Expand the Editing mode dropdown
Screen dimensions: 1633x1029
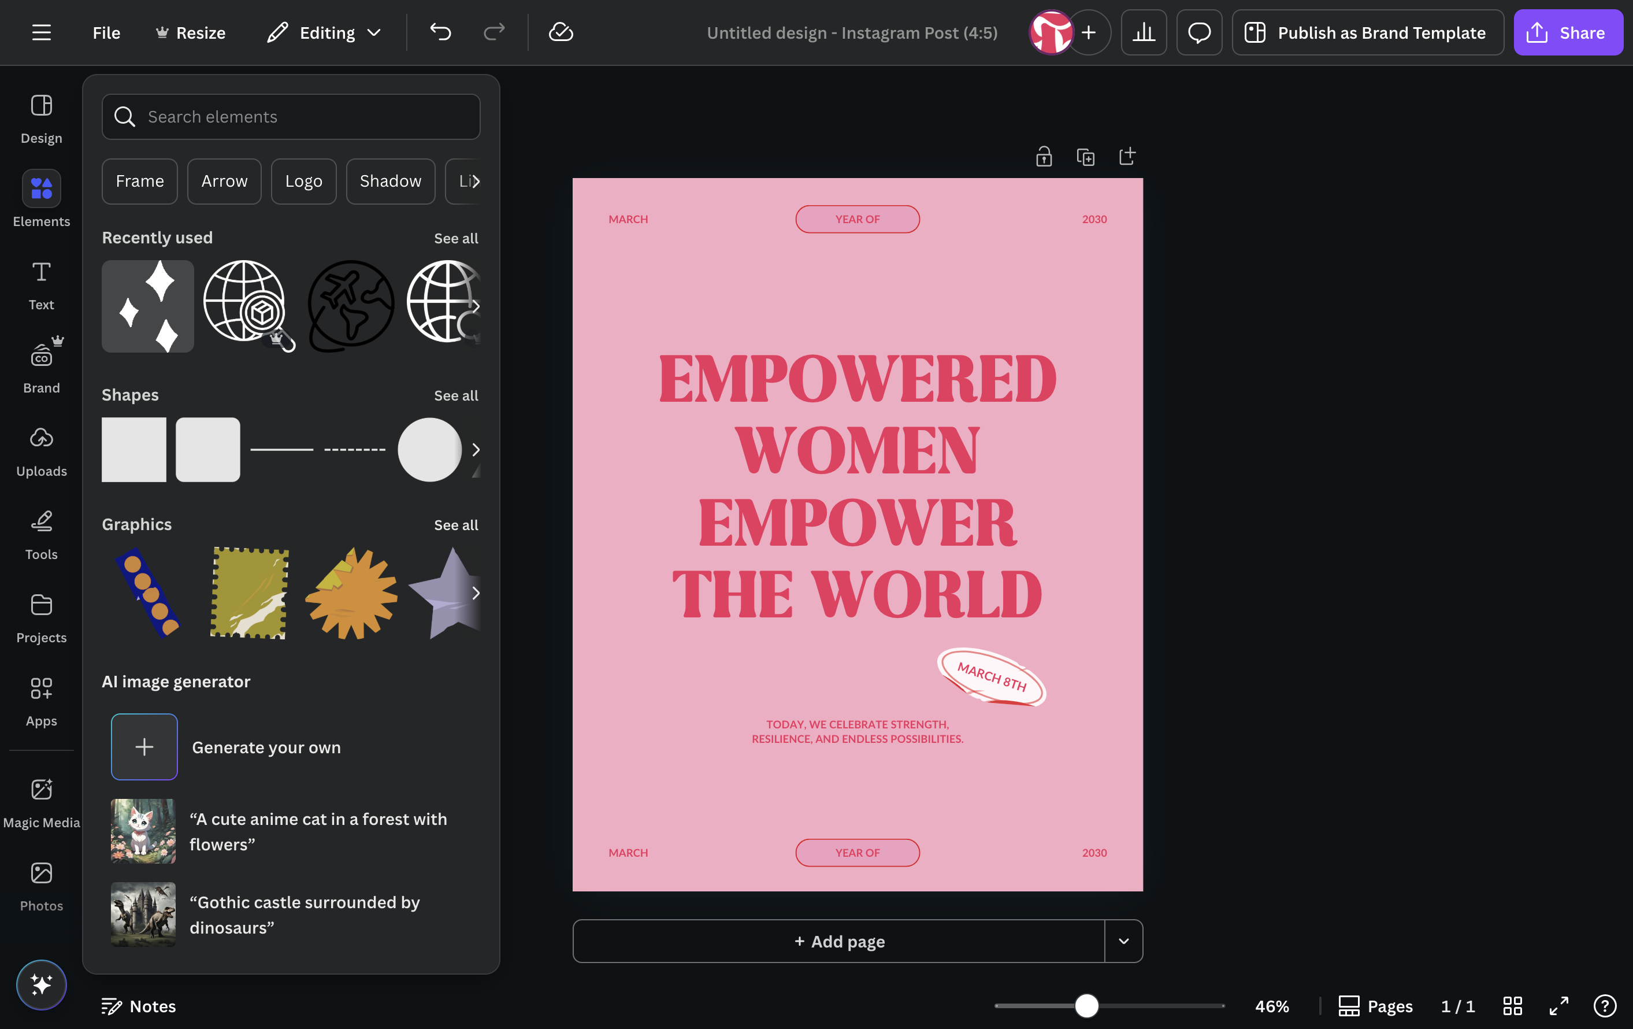coord(324,32)
